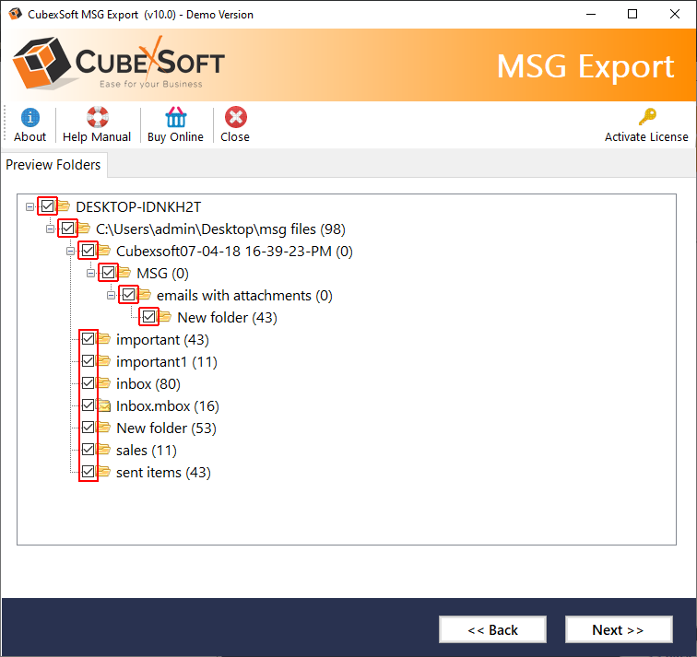Click the Activate License key icon
This screenshot has height=657, width=697.
click(x=646, y=118)
